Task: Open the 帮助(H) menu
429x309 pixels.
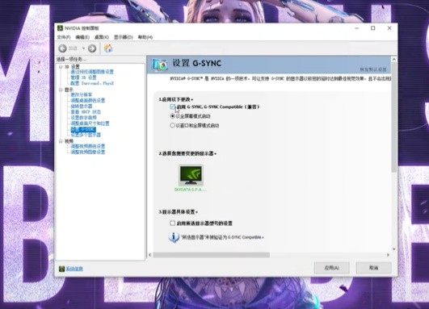Action: (x=145, y=37)
